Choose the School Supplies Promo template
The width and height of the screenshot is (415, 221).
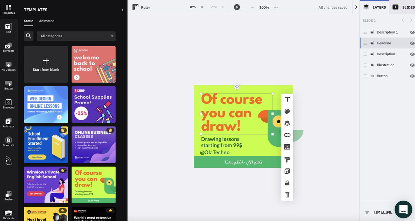coord(94,105)
